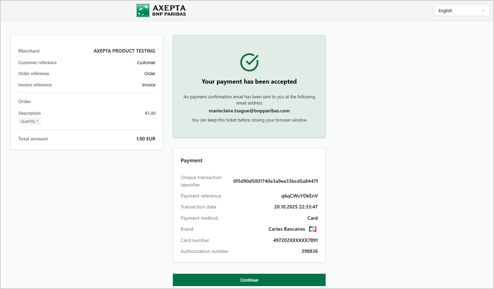
Task: Click the Quantity: 1 badge
Action: tap(29, 121)
